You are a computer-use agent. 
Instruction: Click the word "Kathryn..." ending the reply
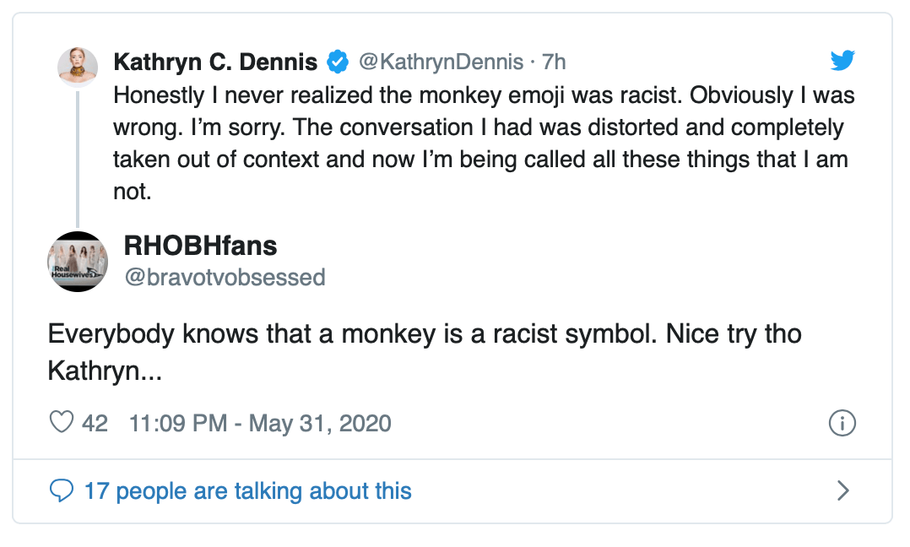(x=105, y=371)
